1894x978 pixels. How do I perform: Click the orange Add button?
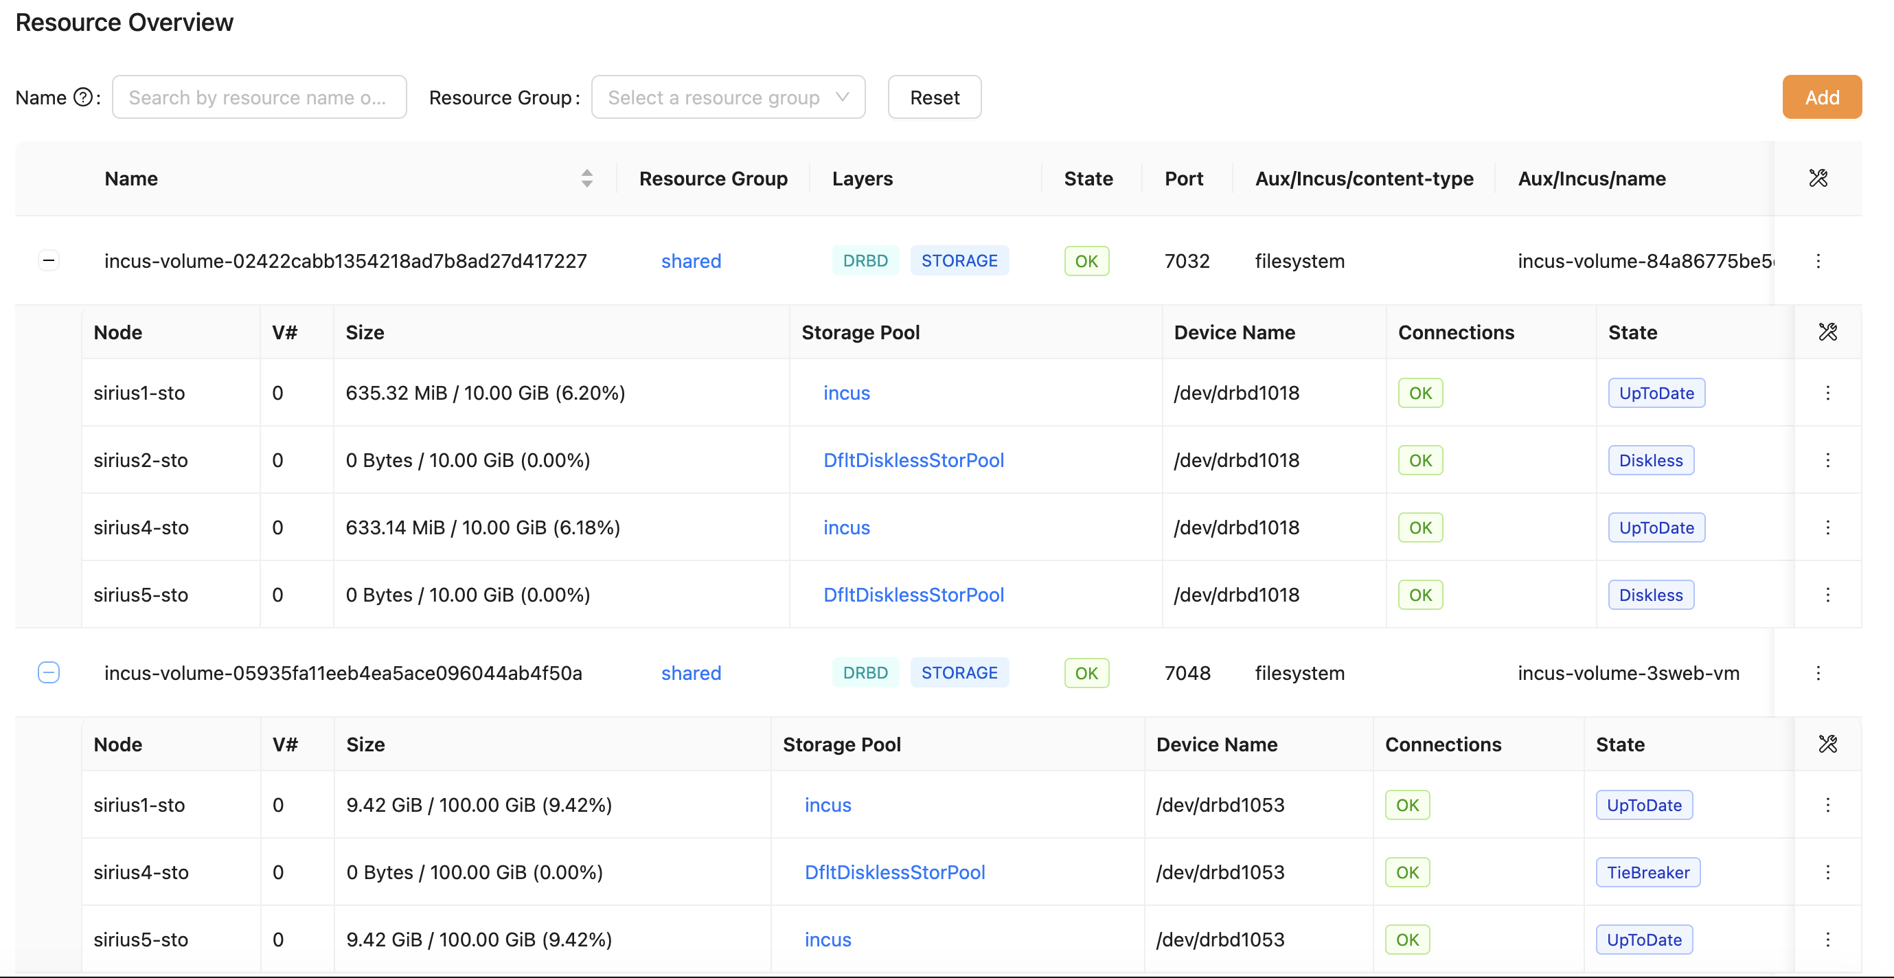coord(1821,97)
